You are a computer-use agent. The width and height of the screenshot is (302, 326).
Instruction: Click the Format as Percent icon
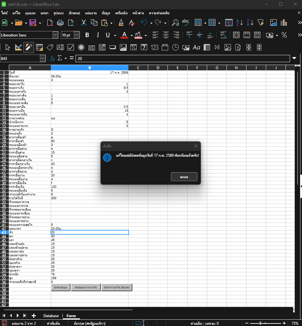(x=284, y=35)
